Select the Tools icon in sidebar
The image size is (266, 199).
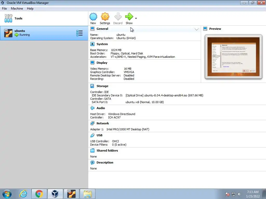pyautogui.click(x=8, y=18)
